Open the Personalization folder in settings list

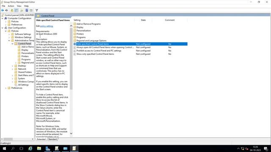point(83,31)
